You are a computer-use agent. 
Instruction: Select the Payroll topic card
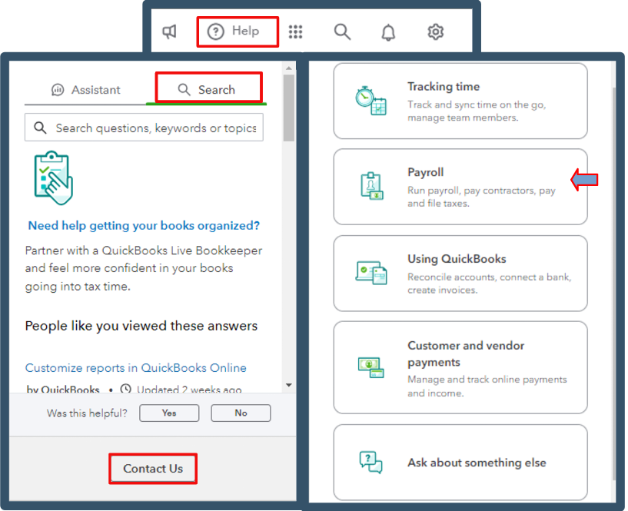click(x=460, y=187)
